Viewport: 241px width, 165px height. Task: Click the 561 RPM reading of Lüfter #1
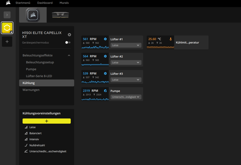pos(89,39)
